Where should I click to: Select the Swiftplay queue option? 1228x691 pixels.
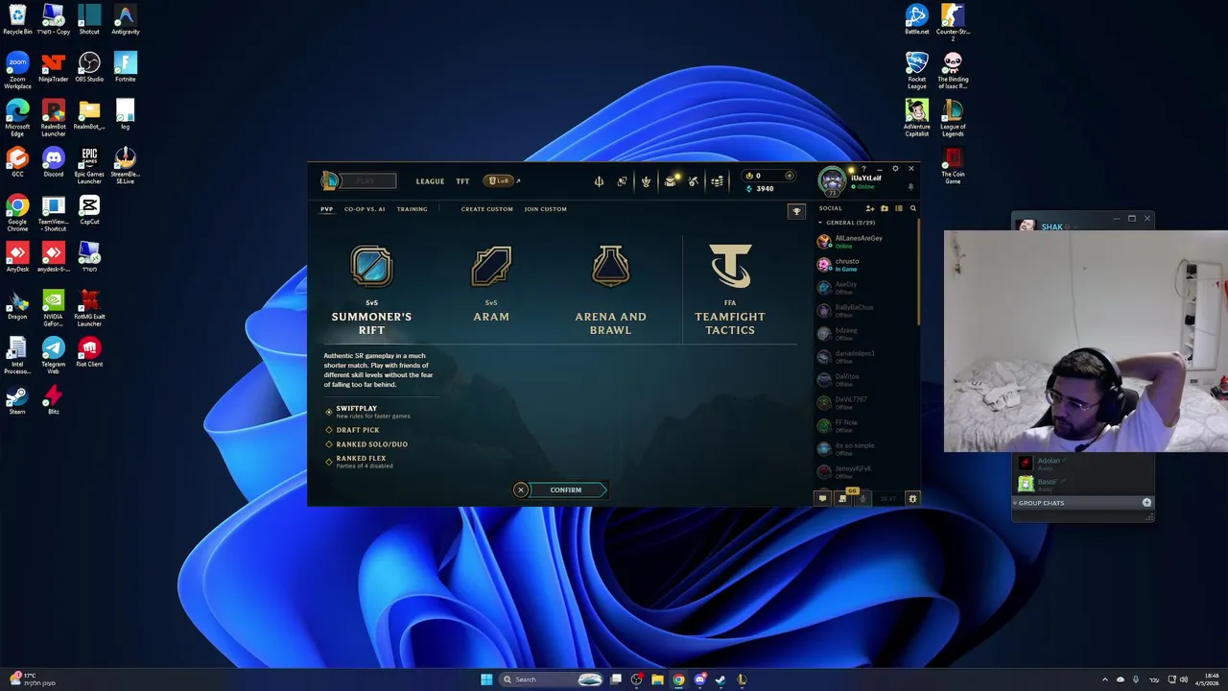(x=368, y=411)
